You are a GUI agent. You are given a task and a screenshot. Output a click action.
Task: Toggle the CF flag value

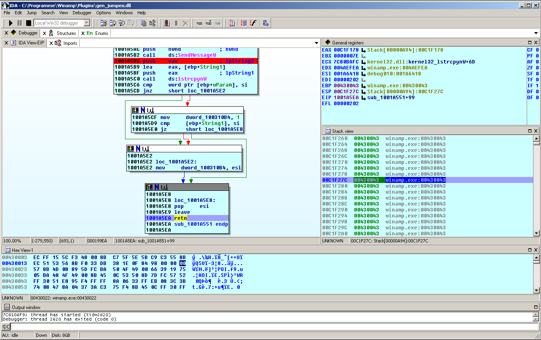pyautogui.click(x=537, y=50)
